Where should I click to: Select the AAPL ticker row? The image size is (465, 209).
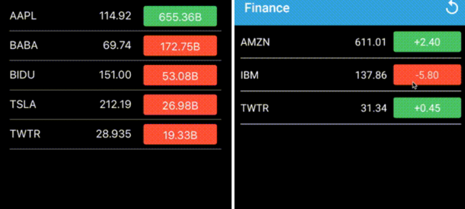point(115,16)
